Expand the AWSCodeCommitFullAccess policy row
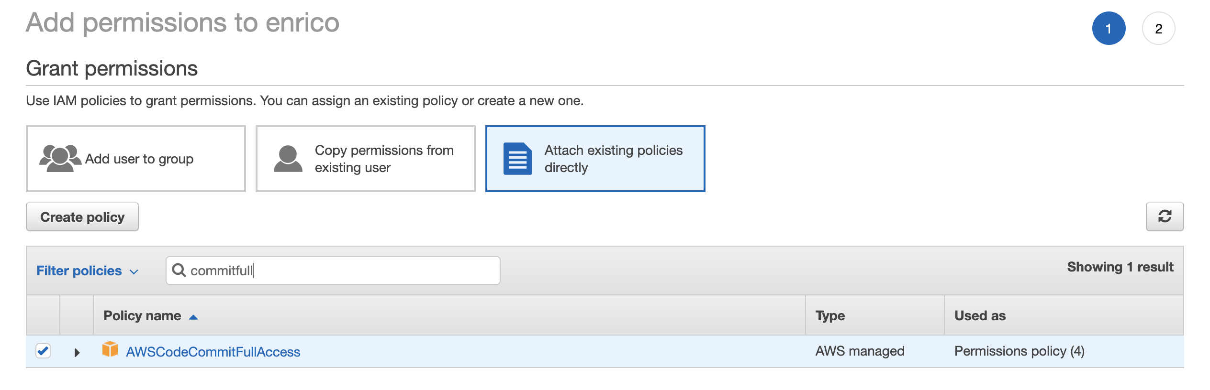This screenshot has width=1210, height=390. click(77, 352)
